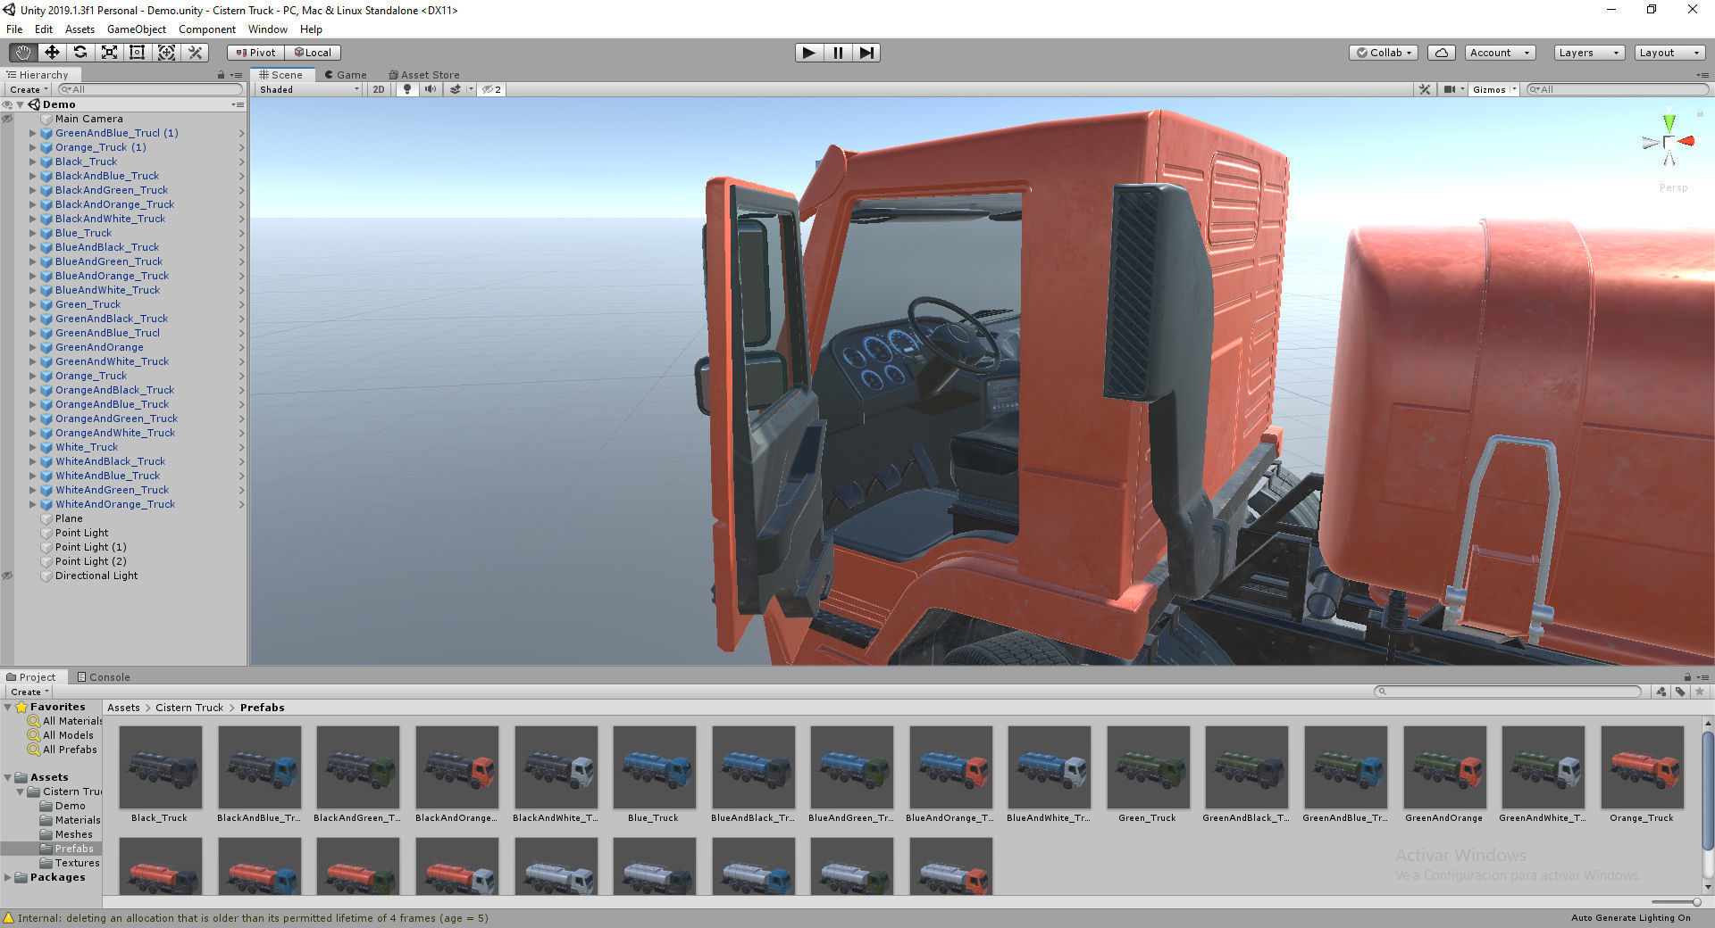Click the Pause button
This screenshot has width=1715, height=928.
838,53
